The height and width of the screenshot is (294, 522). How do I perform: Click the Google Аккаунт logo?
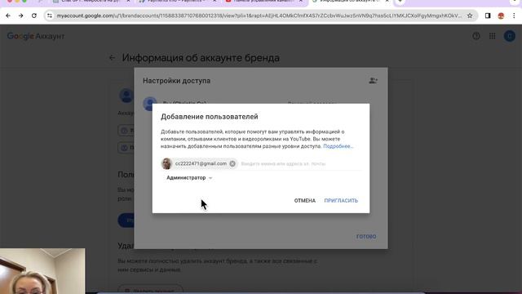(x=36, y=36)
